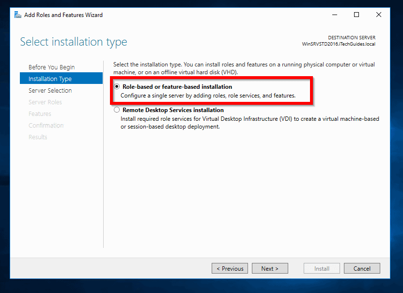
Task: Click the destination server name text
Action: point(338,44)
